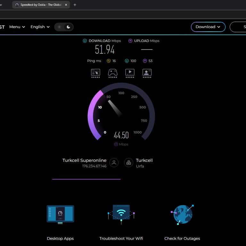Open the Troubleshoot Your Wifi illustration
This screenshot has height=246, width=246.
pos(121,214)
